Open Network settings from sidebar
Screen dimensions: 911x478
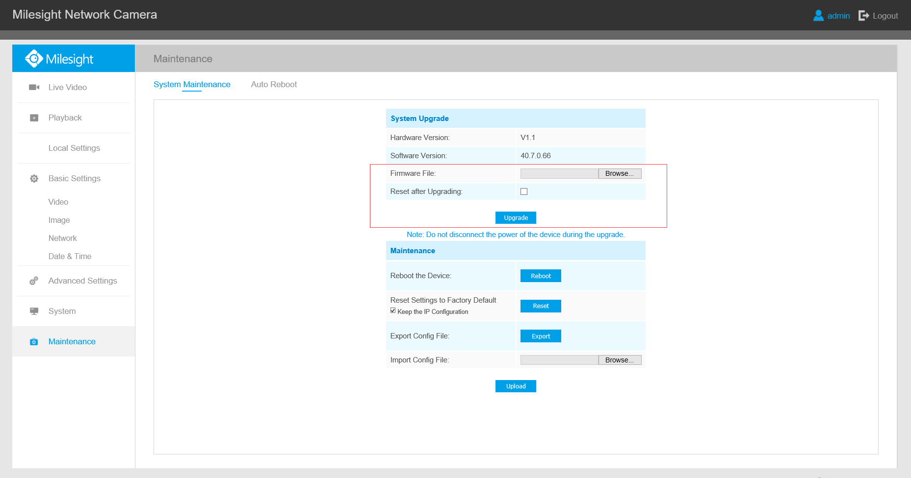pos(63,239)
